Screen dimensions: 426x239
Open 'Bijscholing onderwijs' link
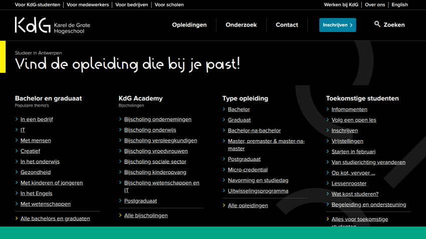150,130
